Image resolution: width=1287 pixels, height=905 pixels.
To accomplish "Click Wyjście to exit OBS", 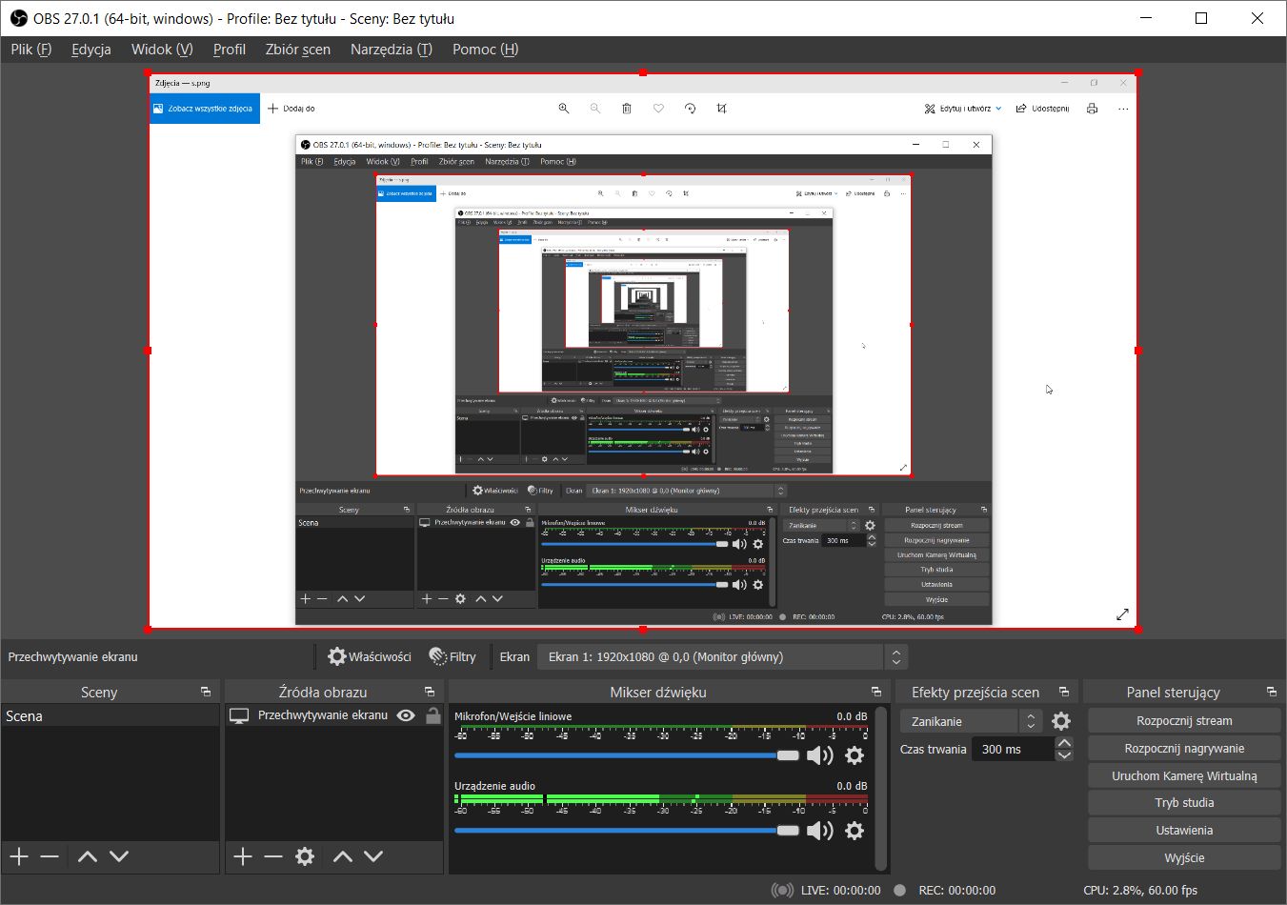I will pyautogui.click(x=1184, y=858).
